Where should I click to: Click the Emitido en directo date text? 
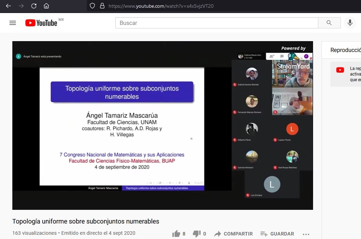(98, 233)
